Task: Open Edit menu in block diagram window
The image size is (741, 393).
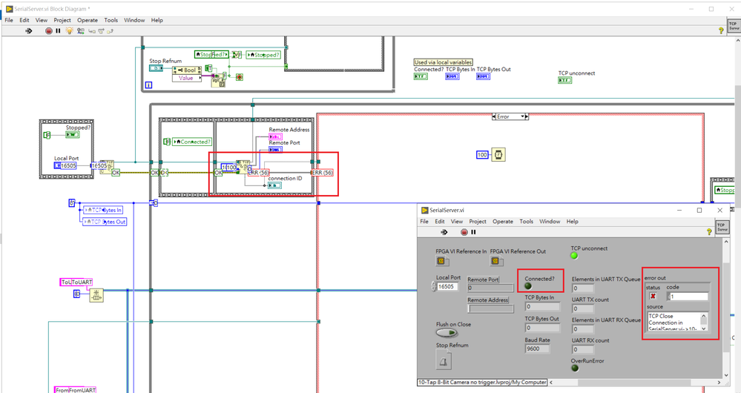Action: [x=24, y=20]
